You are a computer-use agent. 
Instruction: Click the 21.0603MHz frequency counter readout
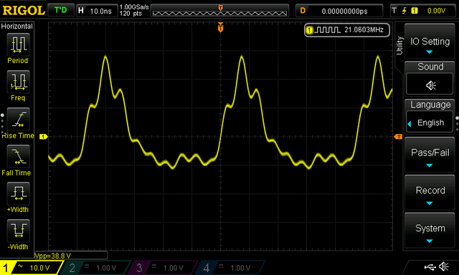coord(364,30)
